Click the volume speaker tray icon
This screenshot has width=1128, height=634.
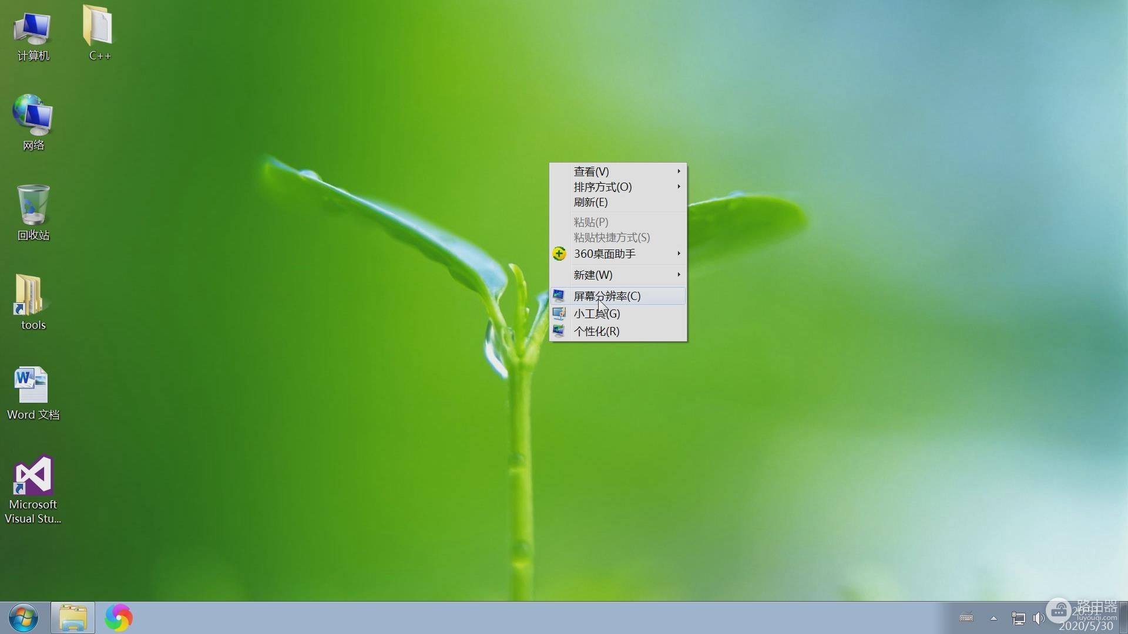1039,618
